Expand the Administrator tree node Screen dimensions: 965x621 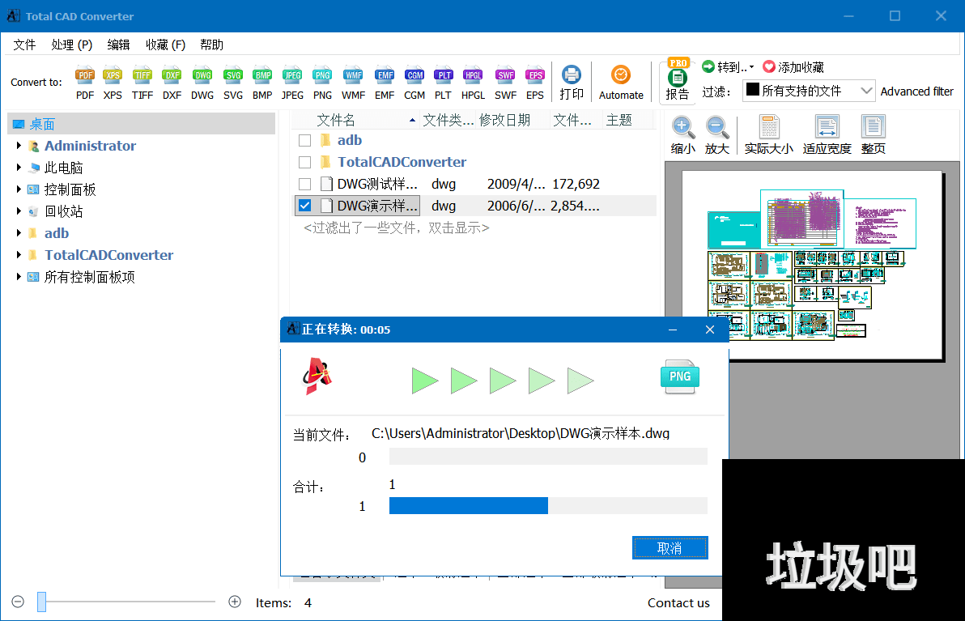click(18, 146)
